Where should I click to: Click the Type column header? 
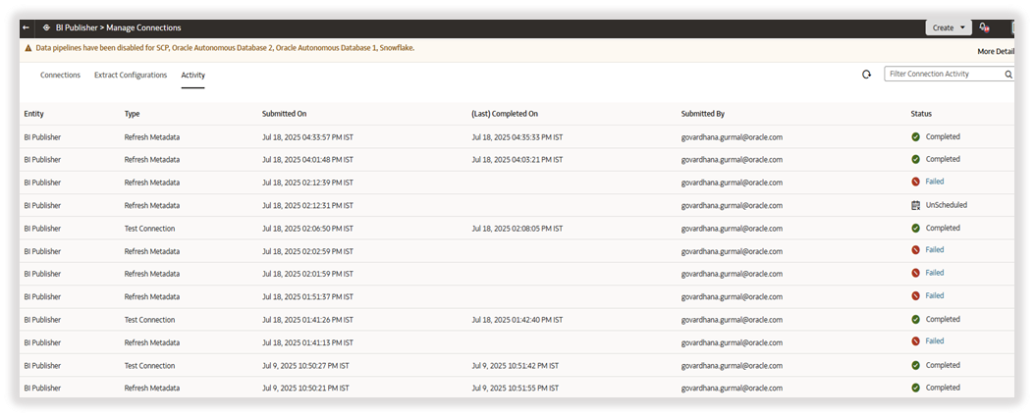point(132,114)
